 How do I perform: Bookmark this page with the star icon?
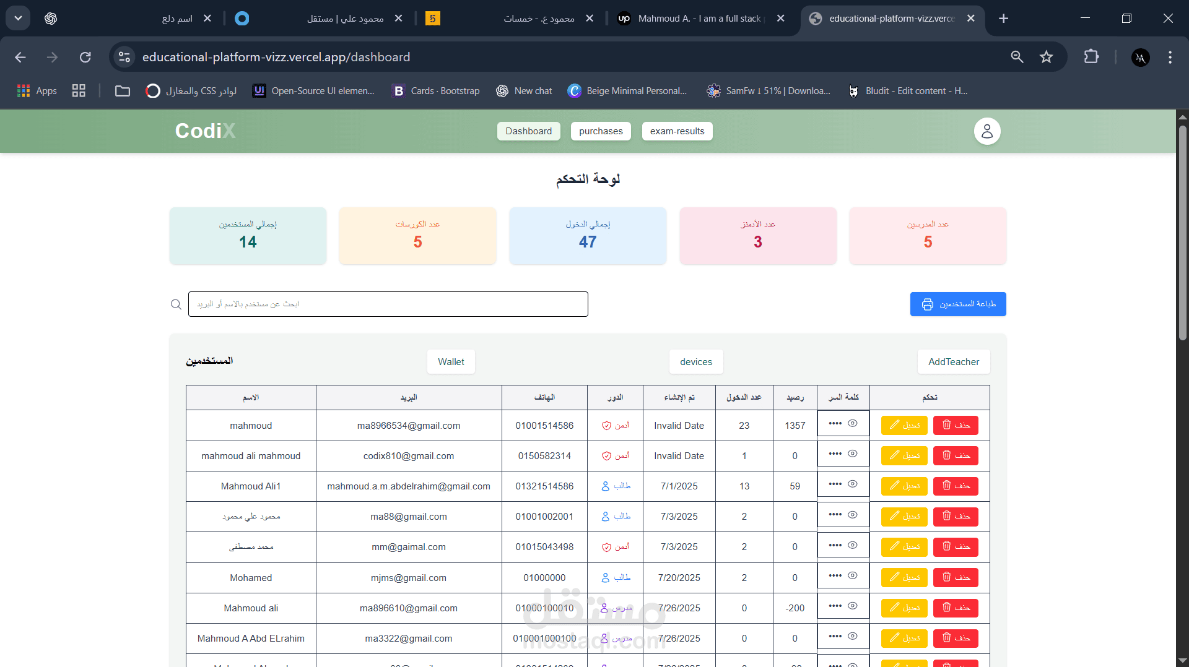tap(1047, 57)
